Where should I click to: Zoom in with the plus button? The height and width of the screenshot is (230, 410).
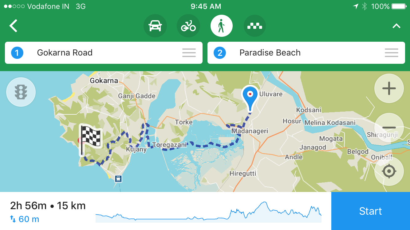click(389, 89)
